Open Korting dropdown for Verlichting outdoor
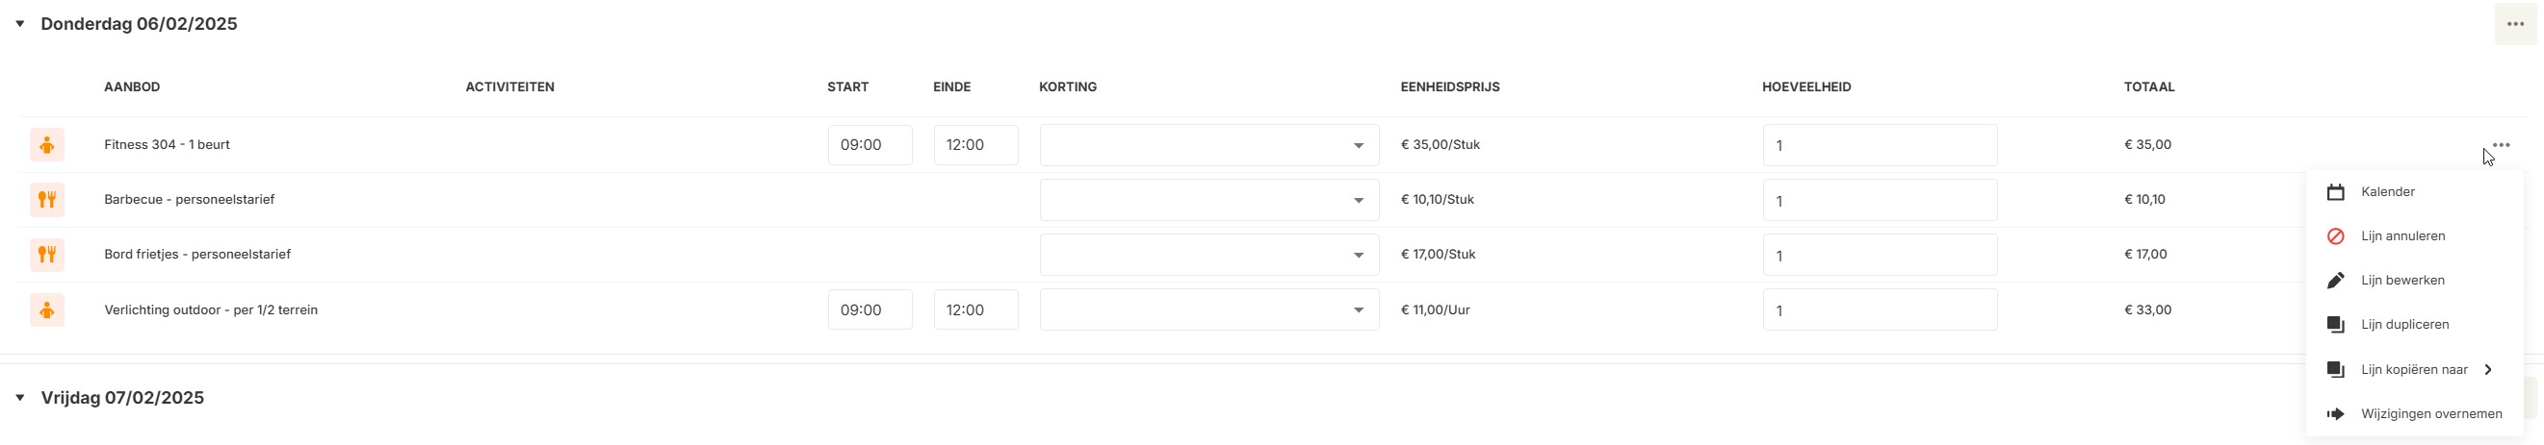The width and height of the screenshot is (2544, 445). tap(1358, 310)
